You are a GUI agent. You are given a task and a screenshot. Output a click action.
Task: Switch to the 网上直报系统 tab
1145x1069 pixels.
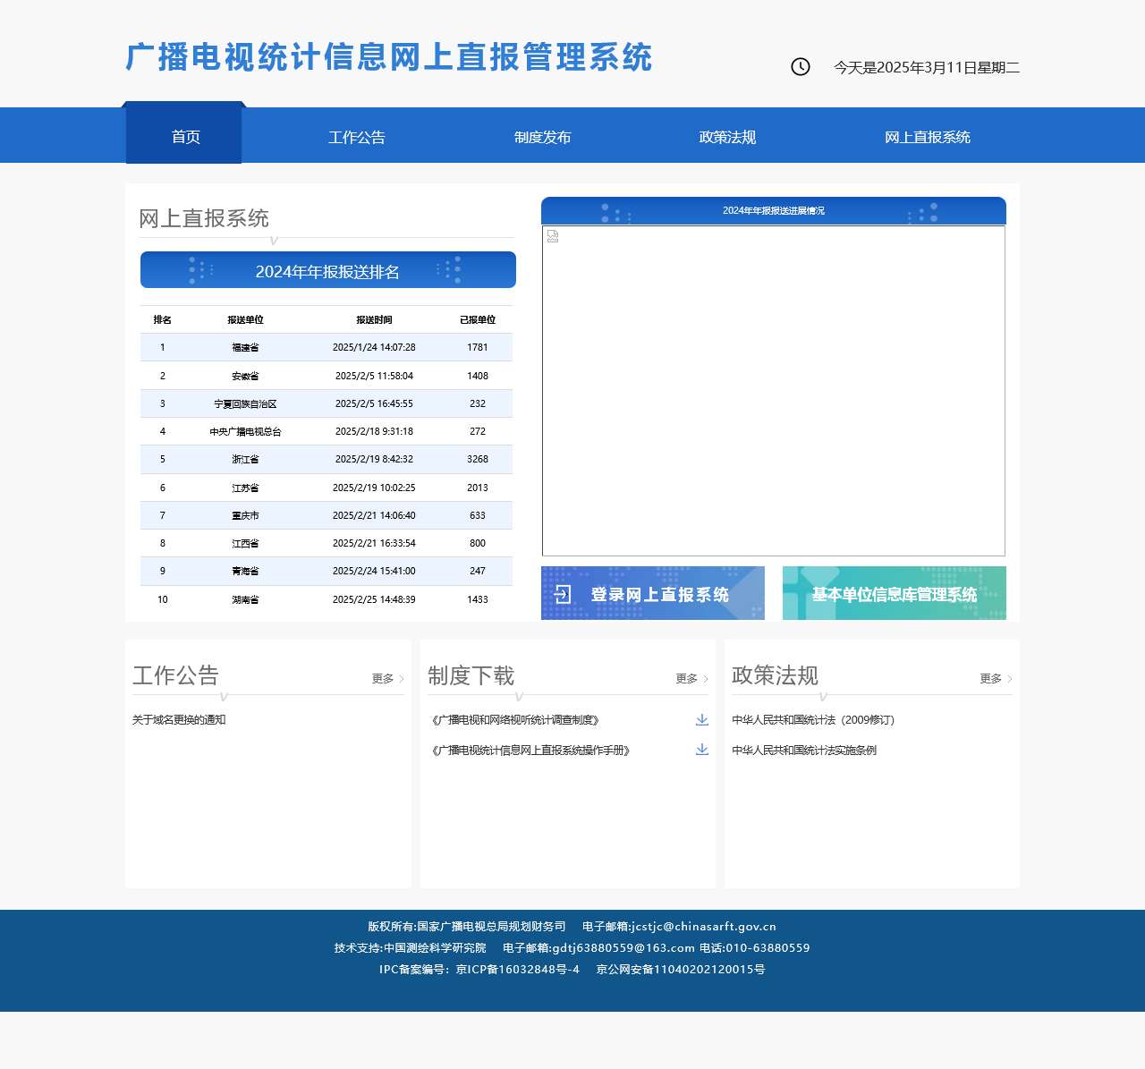927,137
